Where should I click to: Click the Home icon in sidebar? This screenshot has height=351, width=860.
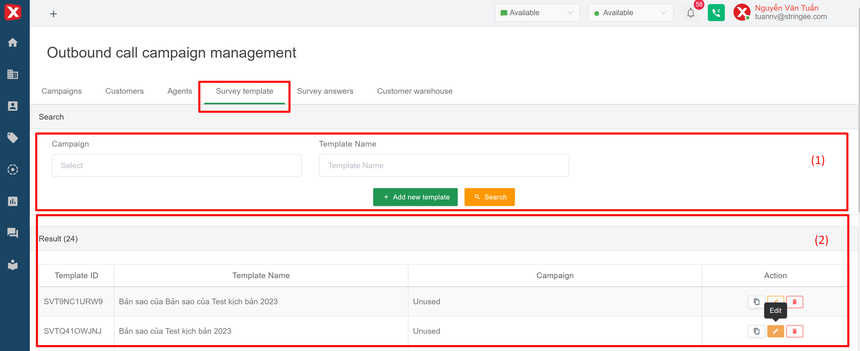13,43
